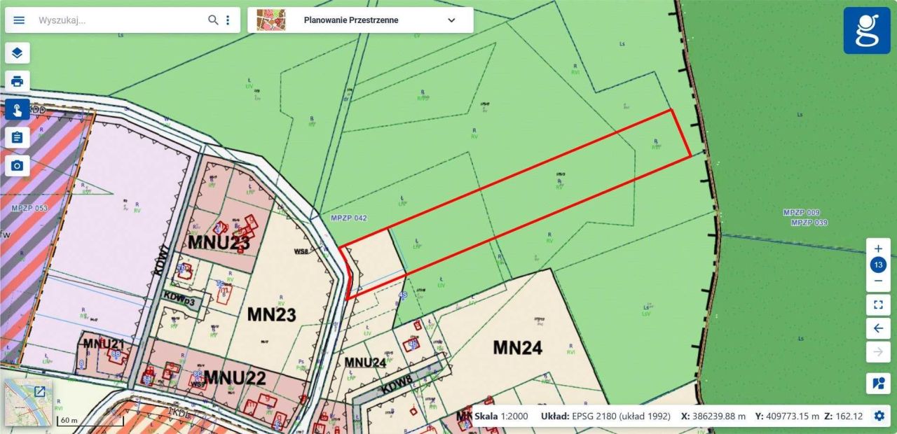This screenshot has width=897, height=434.
Task: Open the hamburger navigation menu
Action: (x=18, y=20)
